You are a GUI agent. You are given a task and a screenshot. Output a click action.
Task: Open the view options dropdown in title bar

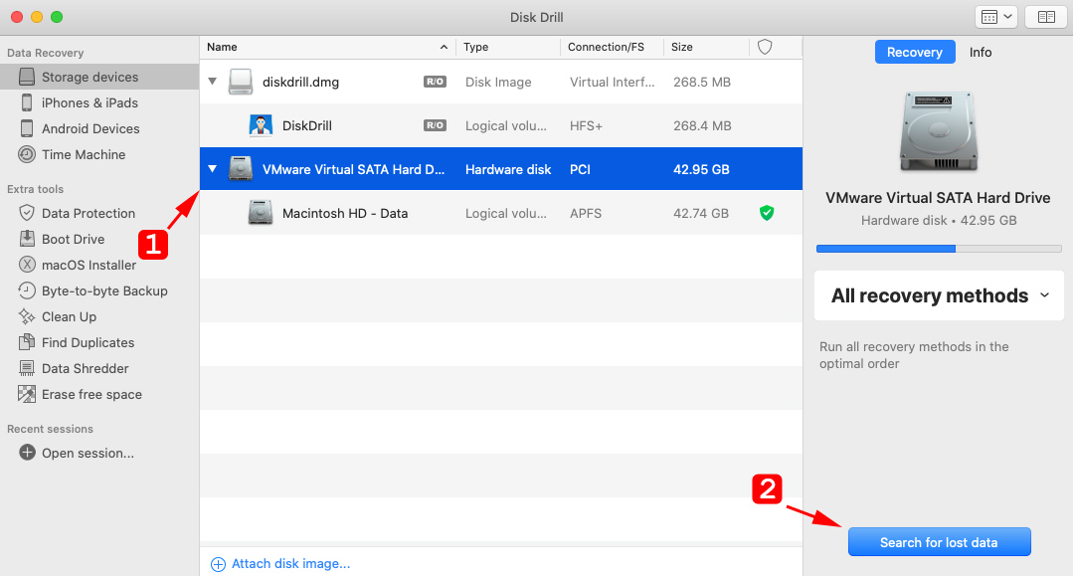pos(996,17)
